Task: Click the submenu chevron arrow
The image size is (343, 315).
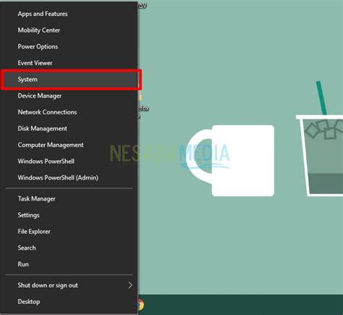Action: point(130,285)
